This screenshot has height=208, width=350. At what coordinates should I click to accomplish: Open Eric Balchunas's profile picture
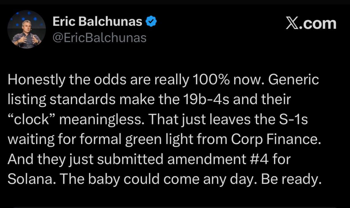pos(27,30)
